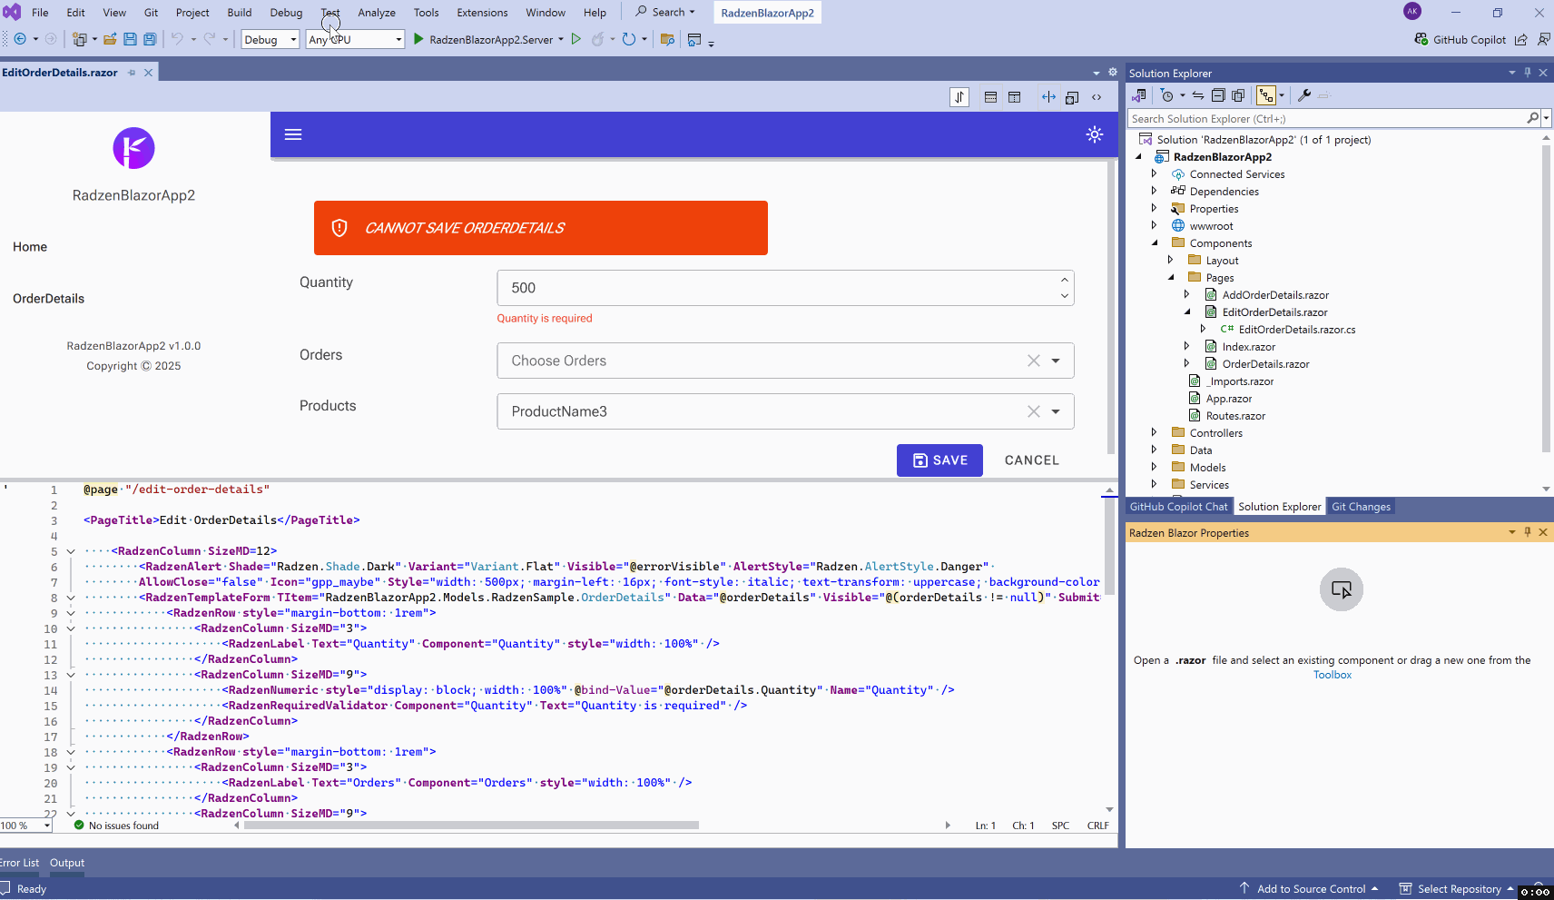Click OrderDetails in the preview sidebar
Screen dimensions: 1554x900
(48, 299)
